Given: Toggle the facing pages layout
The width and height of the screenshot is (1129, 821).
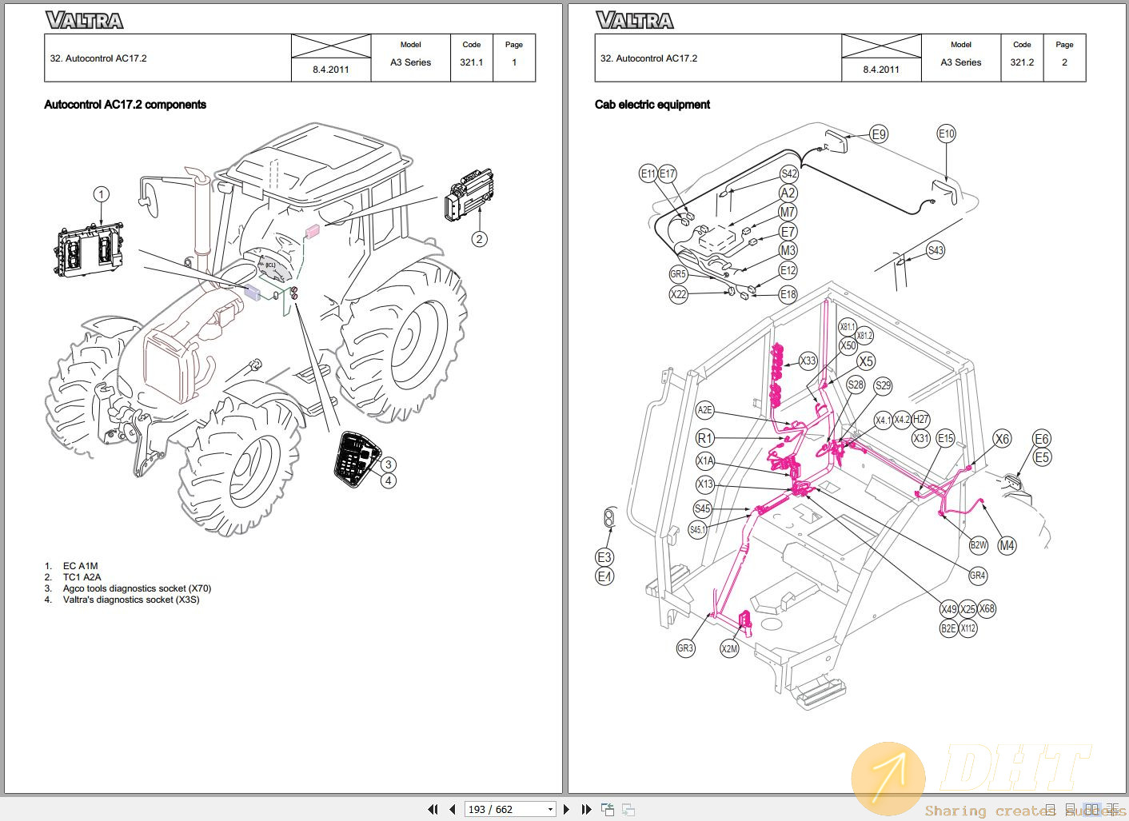Looking at the screenshot, I should click(x=1092, y=810).
